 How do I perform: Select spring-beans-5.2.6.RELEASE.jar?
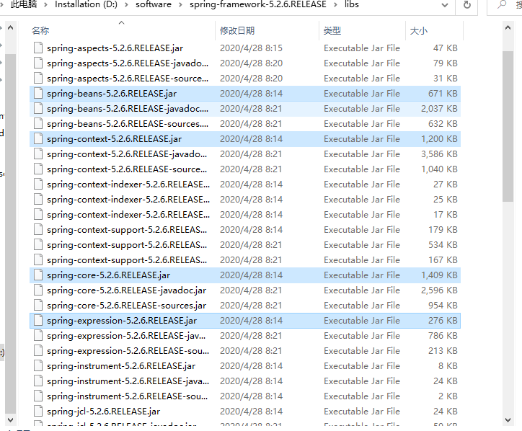click(x=245, y=94)
